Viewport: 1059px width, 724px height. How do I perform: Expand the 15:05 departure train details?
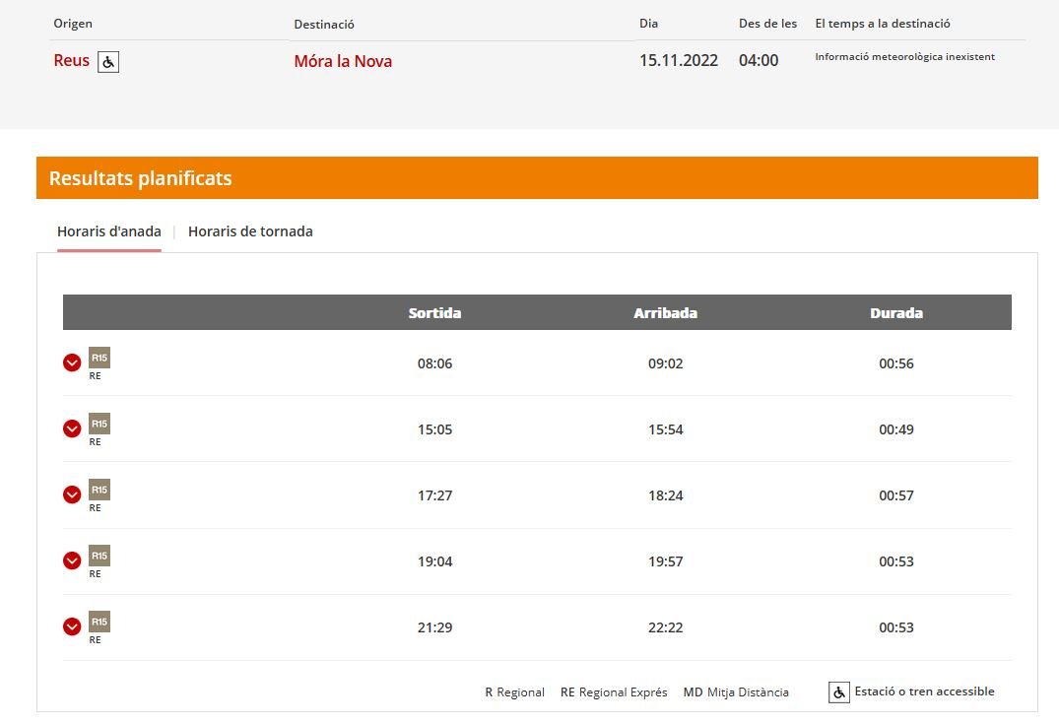(x=72, y=428)
